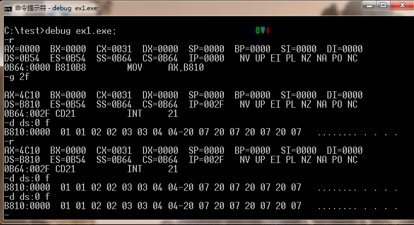Click the empty debug prompt on the last line
The width and height of the screenshot is (414, 225).
click(x=7, y=215)
